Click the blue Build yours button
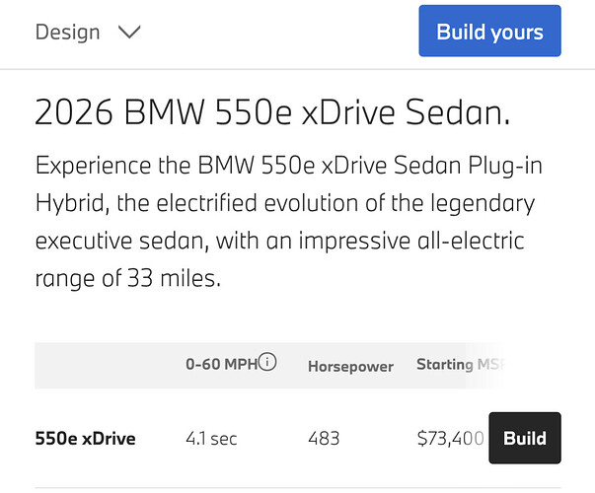Viewport: 595px width, 493px height. click(x=489, y=32)
